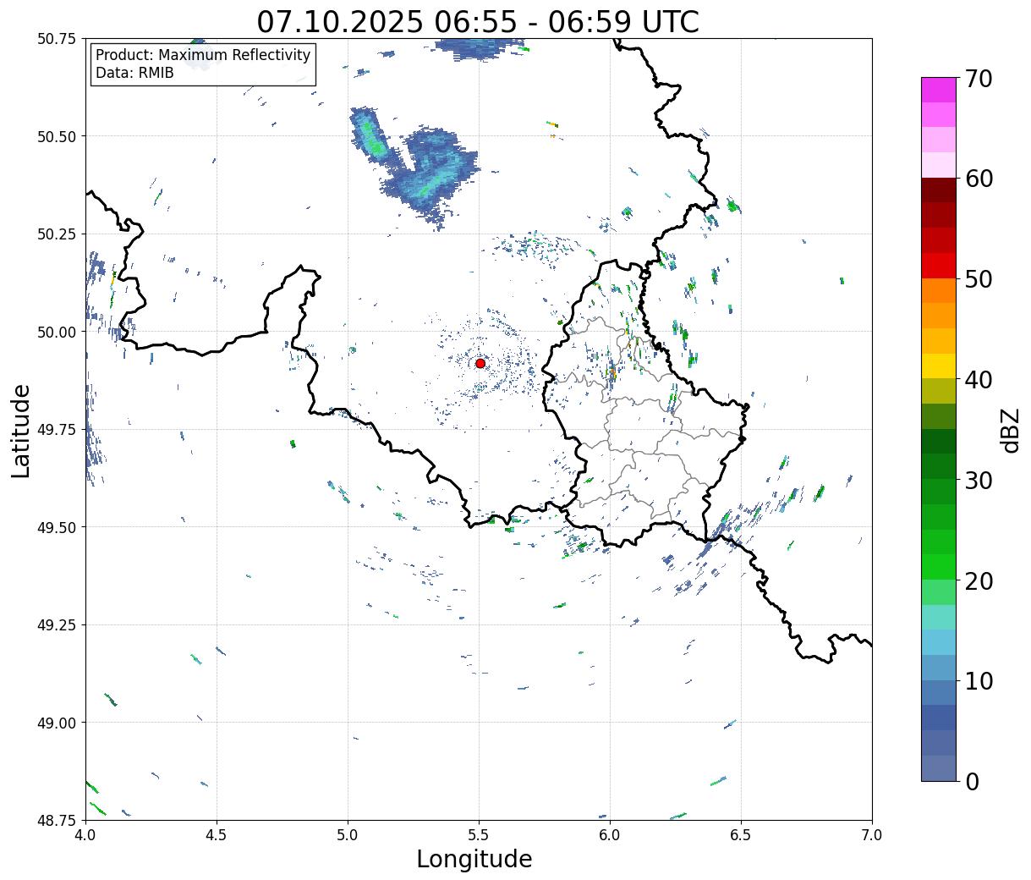Click longitude tick label 4.0

85,834
